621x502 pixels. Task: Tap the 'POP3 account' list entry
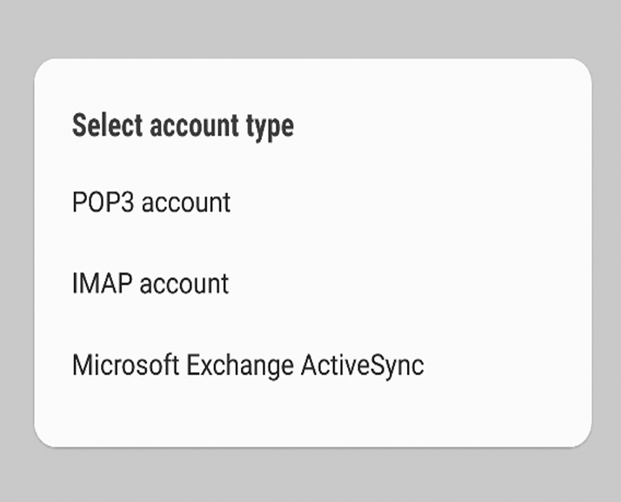coord(313,203)
